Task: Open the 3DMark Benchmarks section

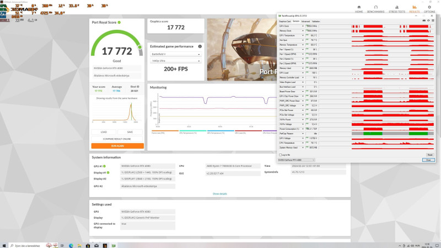Action: [376, 9]
